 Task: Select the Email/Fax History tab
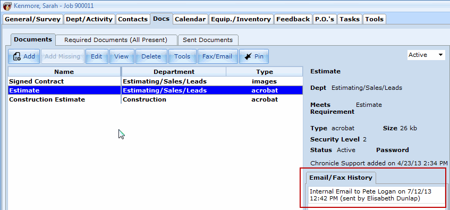[x=341, y=178]
